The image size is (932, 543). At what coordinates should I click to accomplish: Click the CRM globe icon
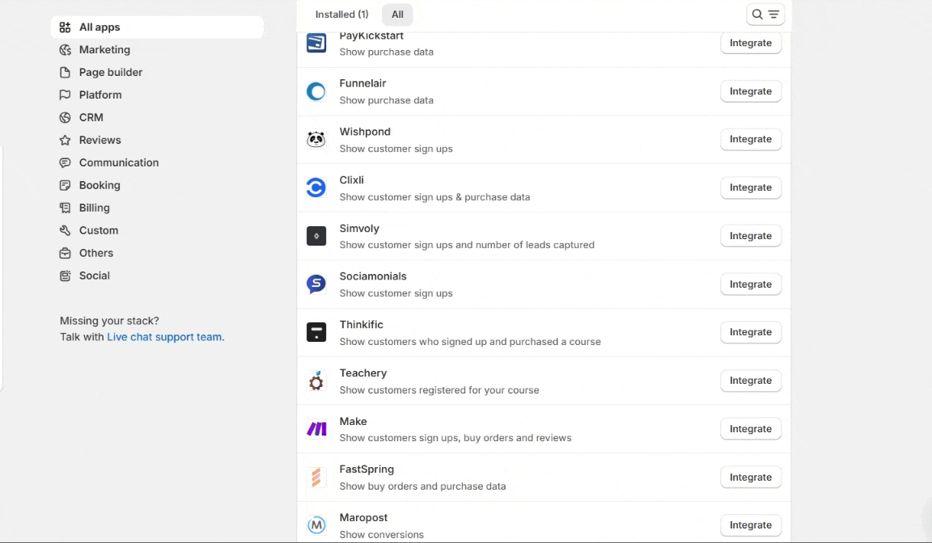tap(65, 117)
